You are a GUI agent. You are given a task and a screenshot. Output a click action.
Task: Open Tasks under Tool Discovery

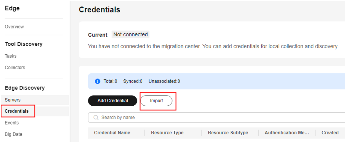(11, 56)
